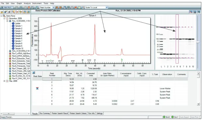Click the magnifier icon left of Peak Number dropdown
This screenshot has height=121, width=203.
coord(37,7)
